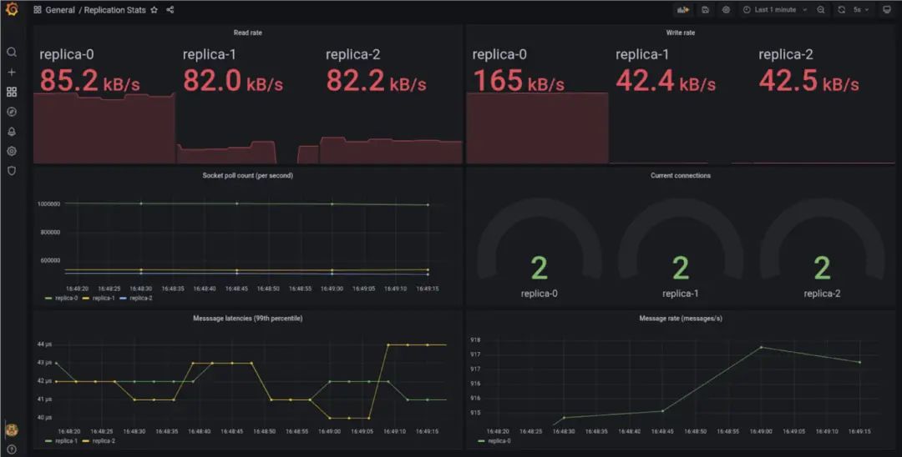Viewport: 902px width, 457px height.
Task: Click the 165 kB/s write rate value
Action: click(519, 81)
